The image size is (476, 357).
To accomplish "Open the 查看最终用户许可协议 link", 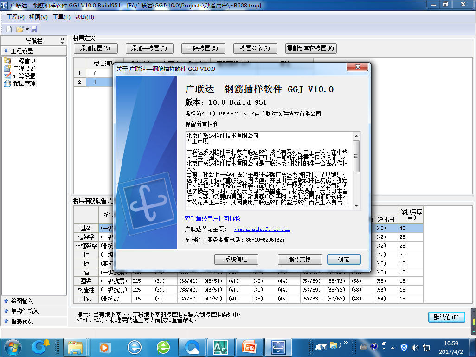I will (213, 218).
